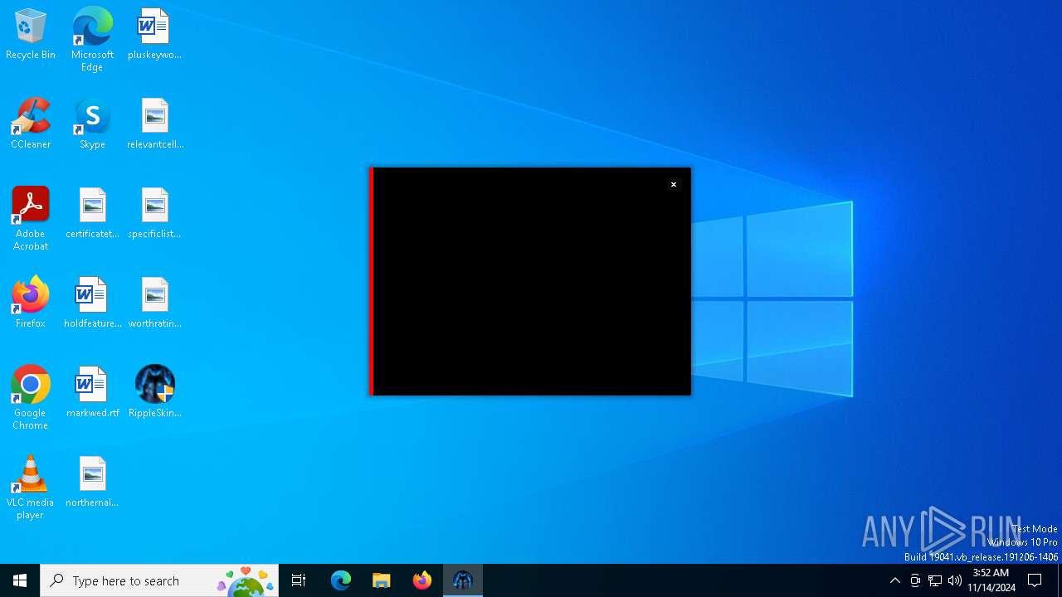Launch Microsoft Edge from the desktop
Screen dimensions: 1062x597
92,40
